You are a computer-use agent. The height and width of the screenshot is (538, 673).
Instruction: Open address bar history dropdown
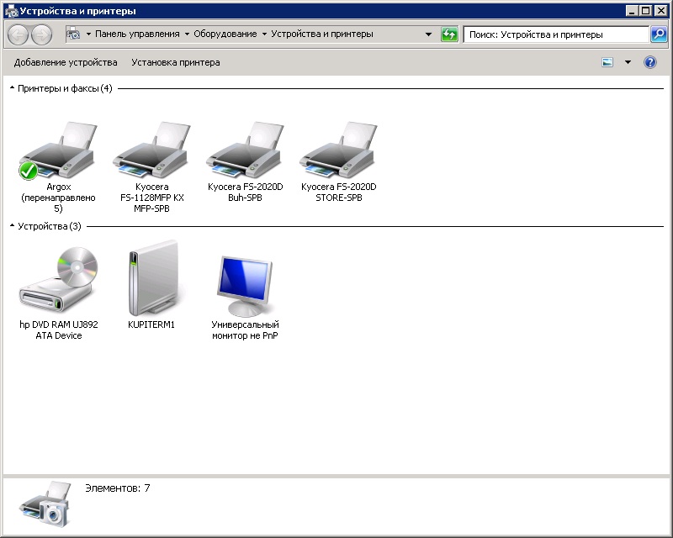coord(428,34)
